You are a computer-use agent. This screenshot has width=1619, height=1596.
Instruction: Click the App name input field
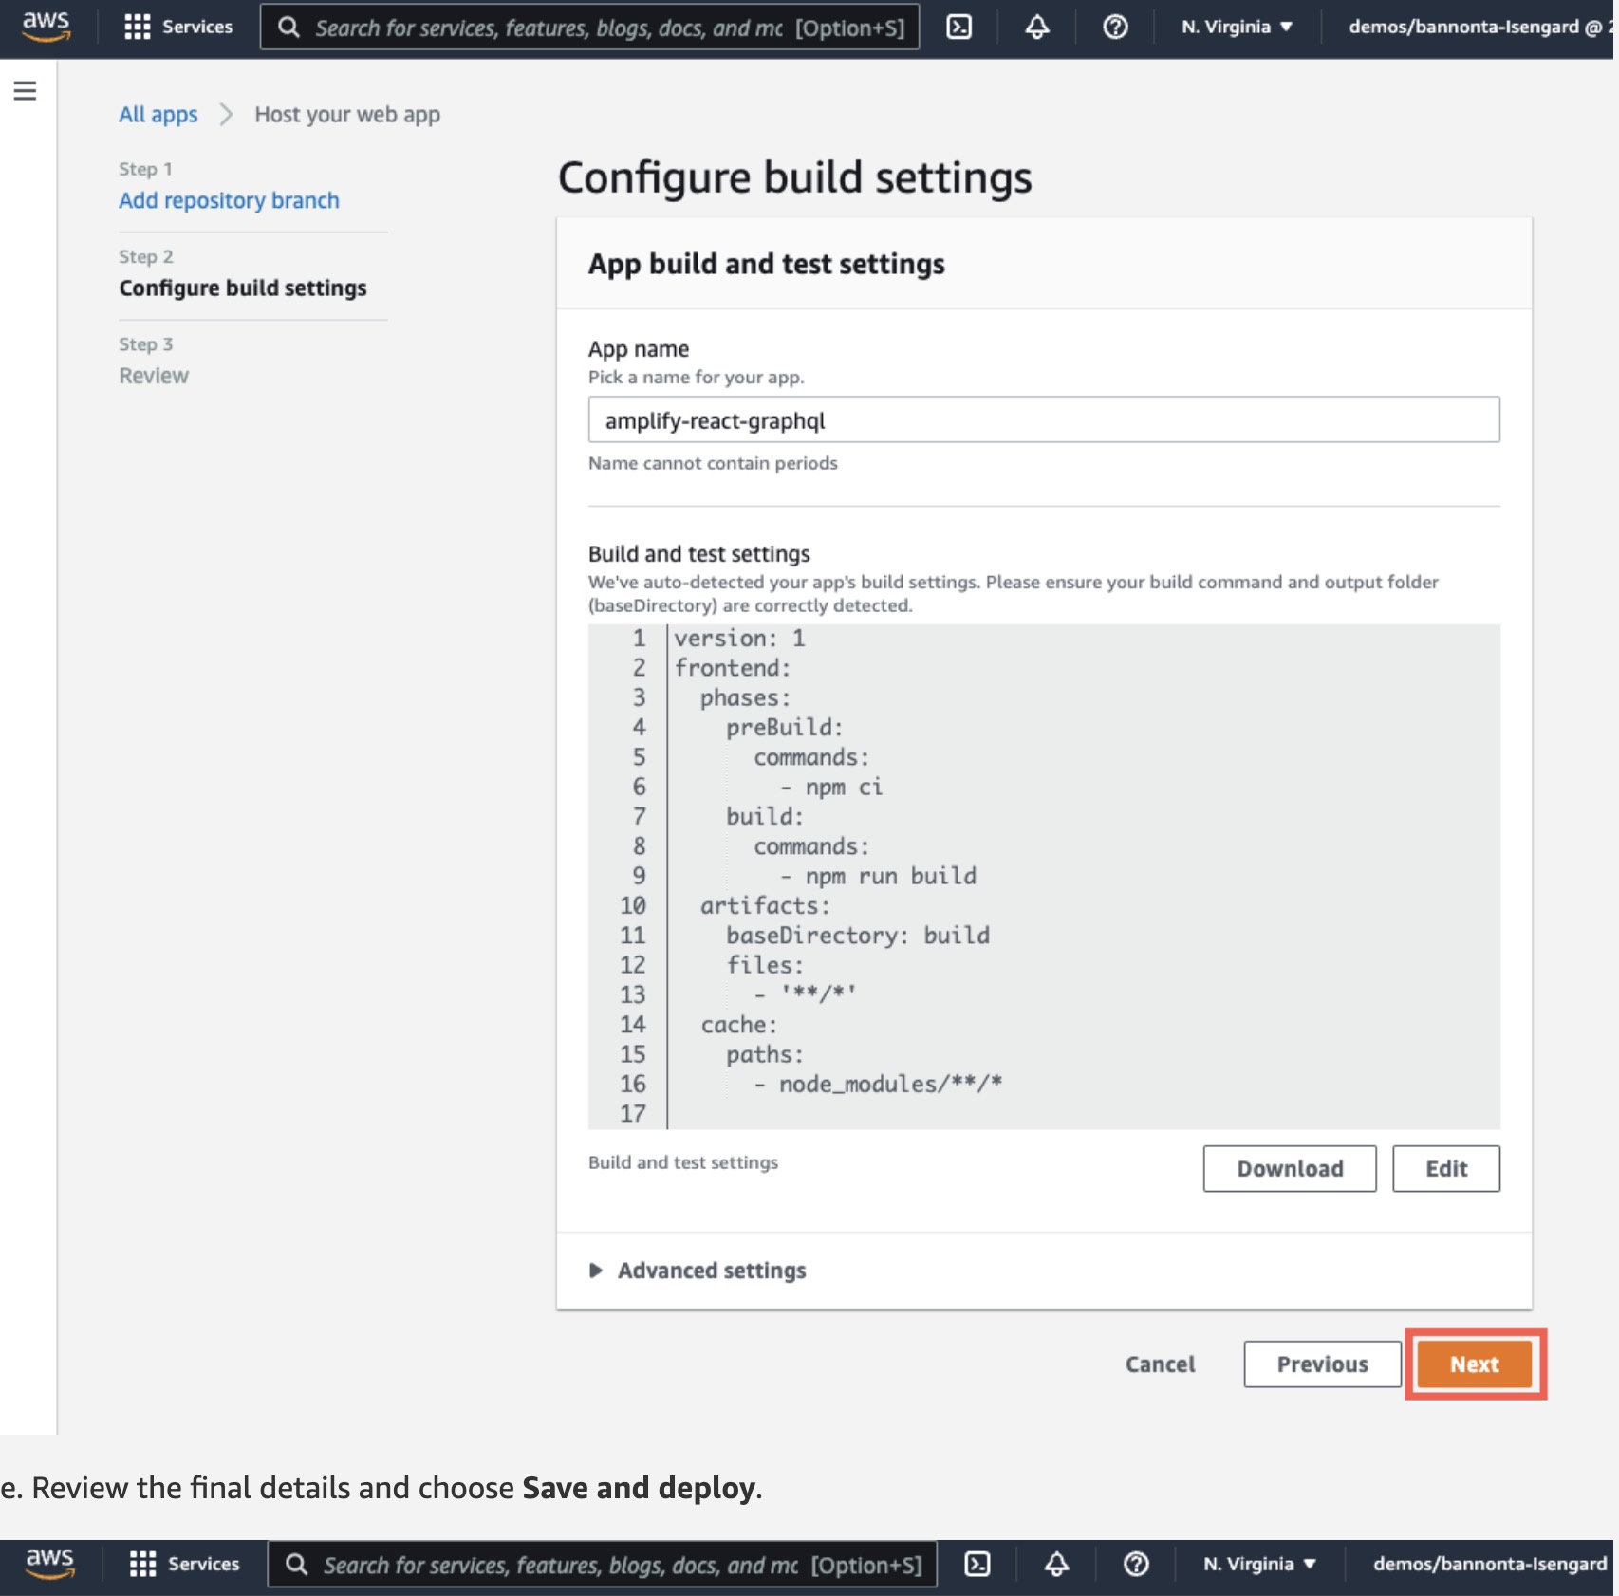tap(1043, 420)
